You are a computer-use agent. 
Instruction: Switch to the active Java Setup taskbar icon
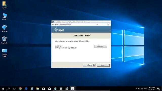[73, 89]
